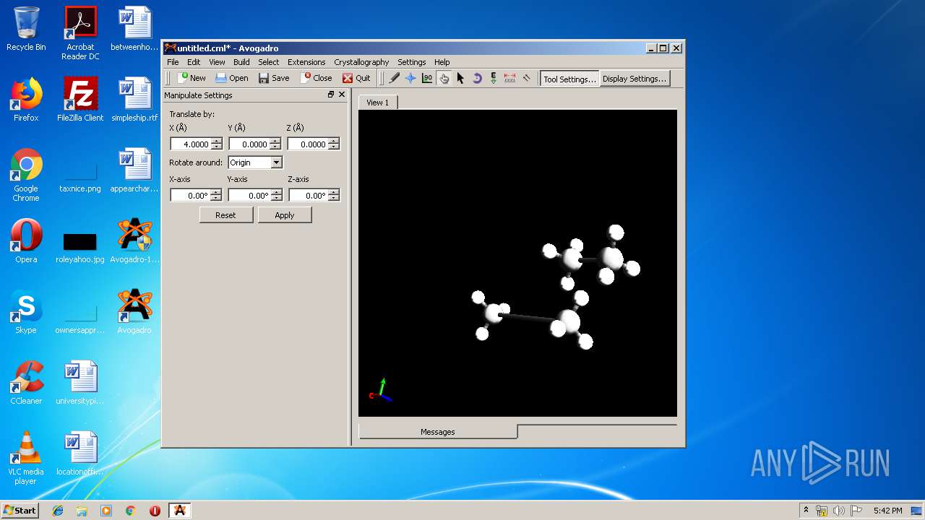
Task: Click the X translate value field
Action: 191,144
